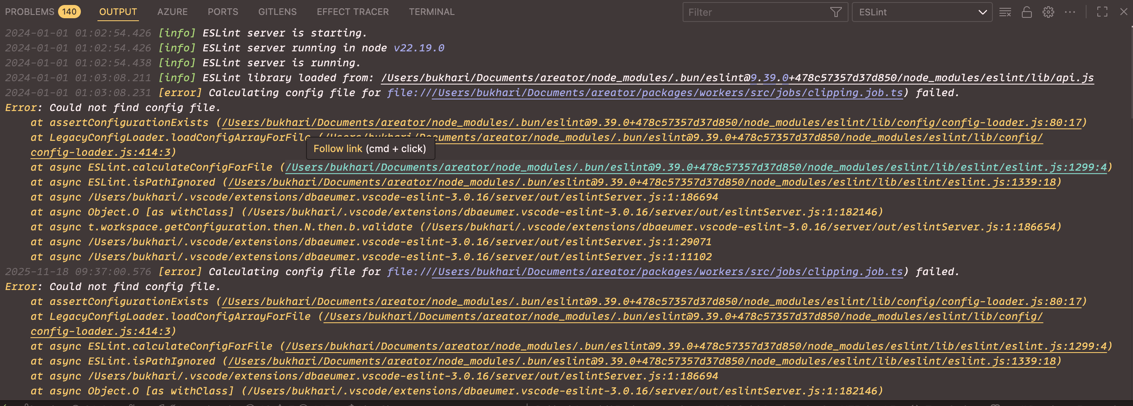
Task: Switch to the Problems tab
Action: (29, 12)
